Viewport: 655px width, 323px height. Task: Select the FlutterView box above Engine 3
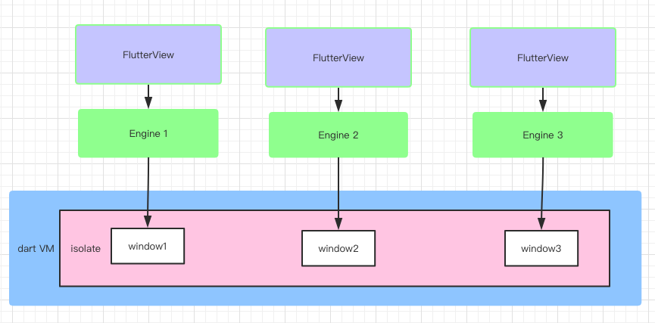pyautogui.click(x=543, y=57)
